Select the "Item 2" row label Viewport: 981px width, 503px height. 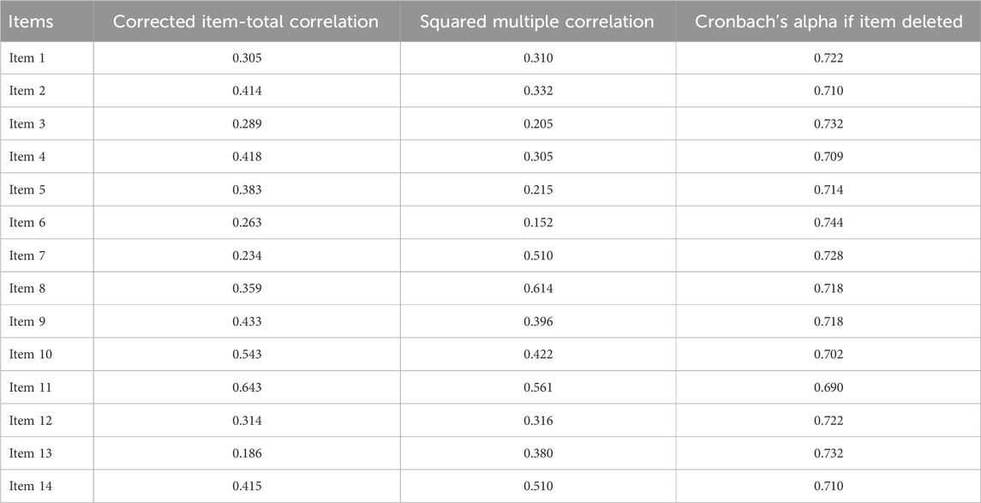click(27, 92)
